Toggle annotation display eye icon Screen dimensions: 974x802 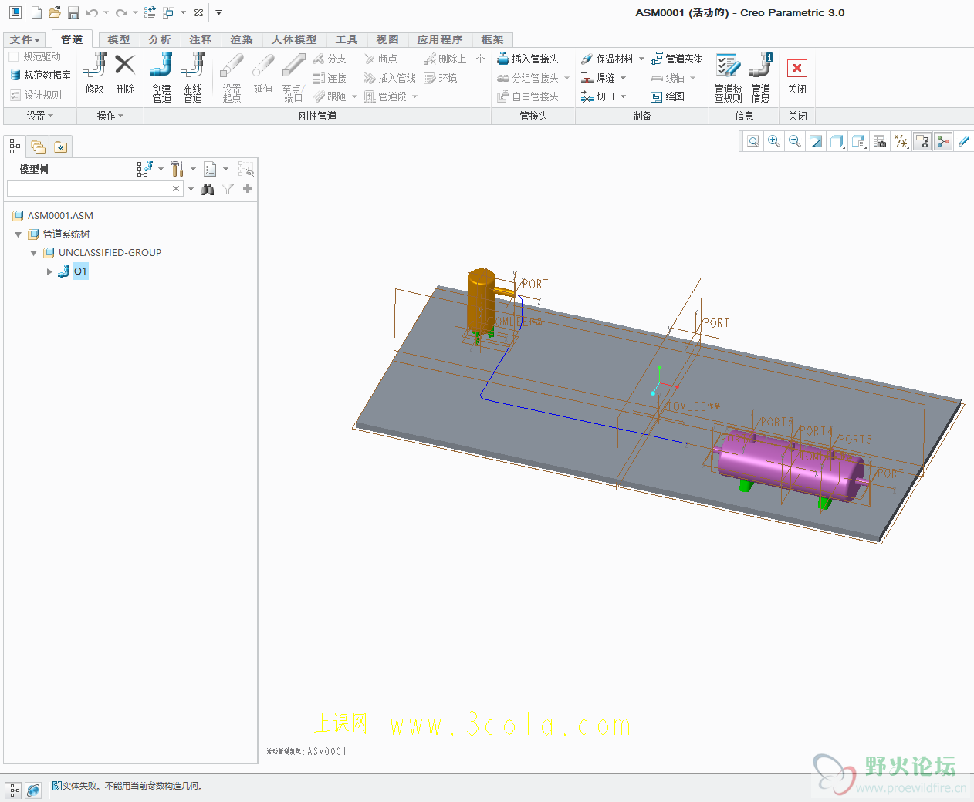(x=922, y=141)
